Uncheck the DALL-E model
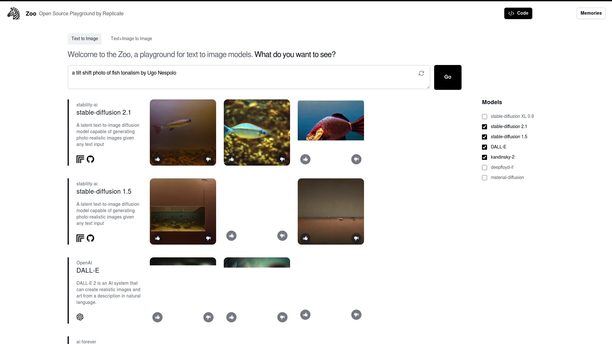 [484, 147]
